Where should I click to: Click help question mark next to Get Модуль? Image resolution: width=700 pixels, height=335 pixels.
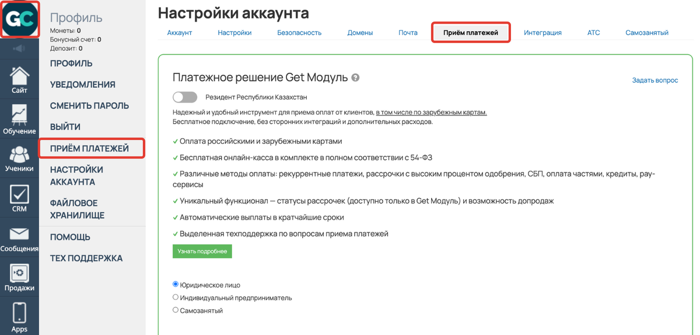(356, 77)
